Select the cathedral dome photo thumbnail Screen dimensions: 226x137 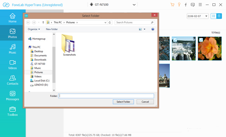pyautogui.click(x=164, y=76)
